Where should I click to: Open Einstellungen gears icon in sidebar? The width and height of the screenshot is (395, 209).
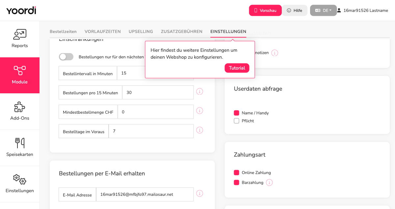pos(20,179)
